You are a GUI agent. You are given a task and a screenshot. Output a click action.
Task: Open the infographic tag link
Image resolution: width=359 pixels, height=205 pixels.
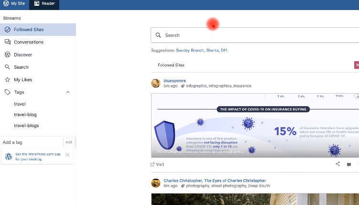pos(196,86)
